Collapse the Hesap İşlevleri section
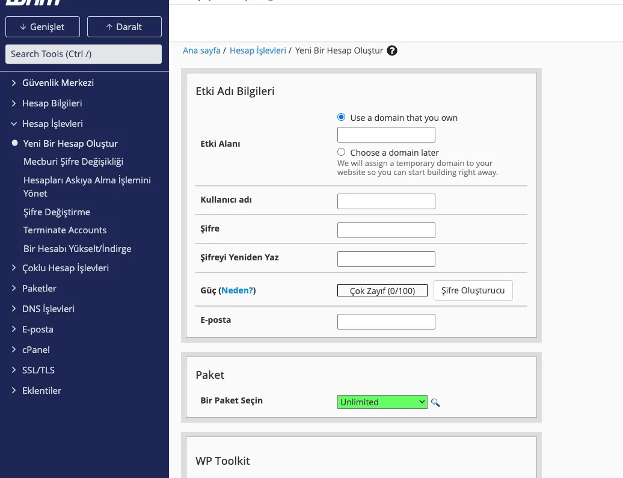Image resolution: width=623 pixels, height=478 pixels. [52, 124]
